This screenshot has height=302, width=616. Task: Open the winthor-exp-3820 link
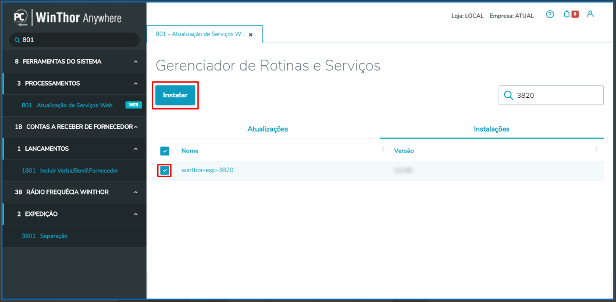[x=207, y=170]
